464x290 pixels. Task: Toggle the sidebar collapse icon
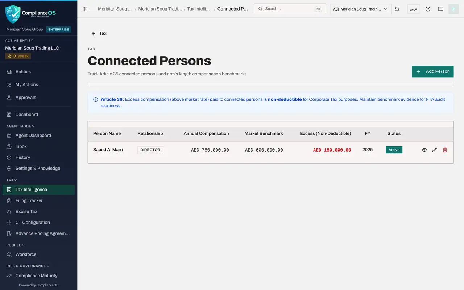click(85, 9)
